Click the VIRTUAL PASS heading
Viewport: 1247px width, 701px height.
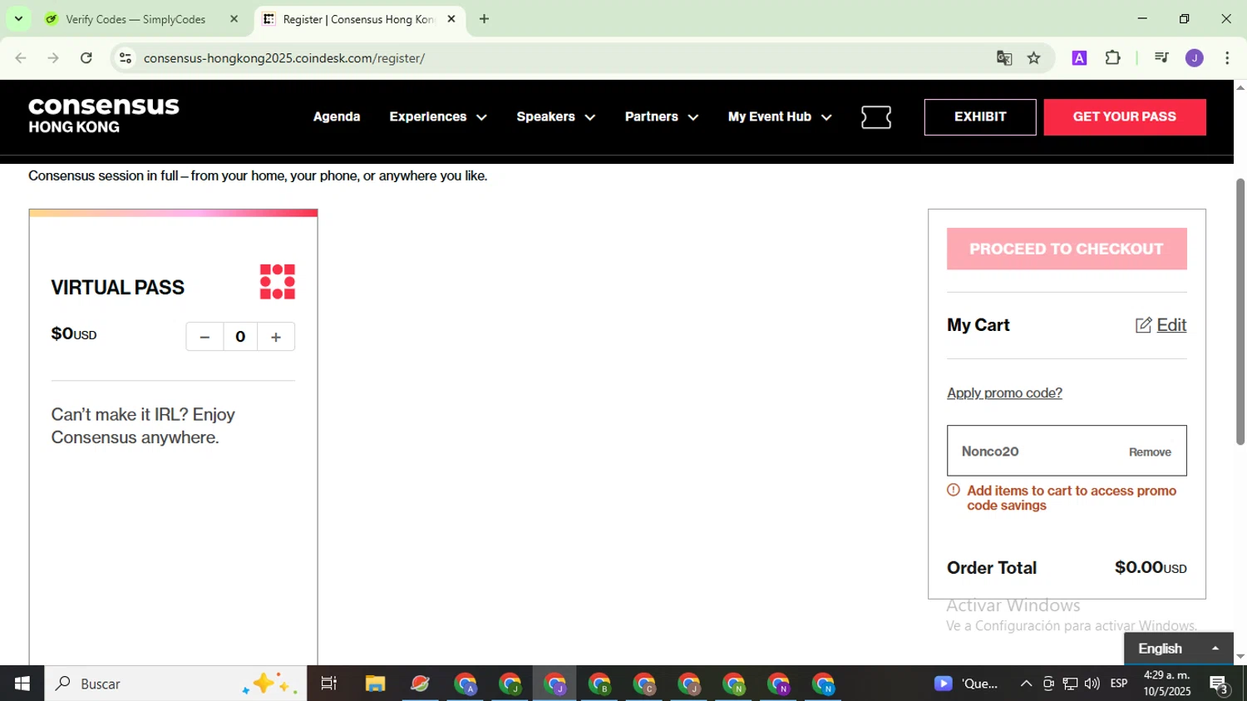[118, 288]
